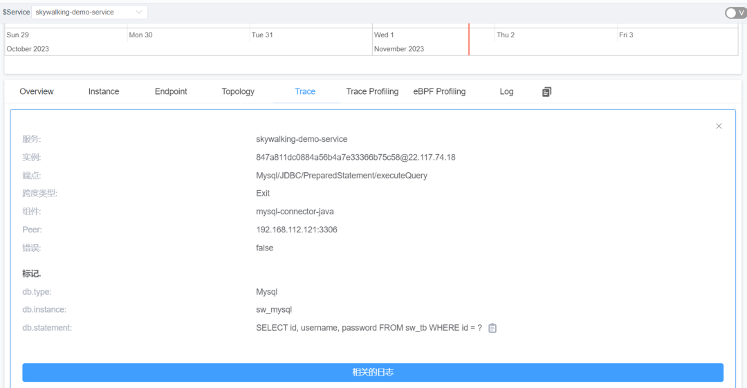Toggle the switch at top right
The image size is (747, 388).
(x=736, y=13)
